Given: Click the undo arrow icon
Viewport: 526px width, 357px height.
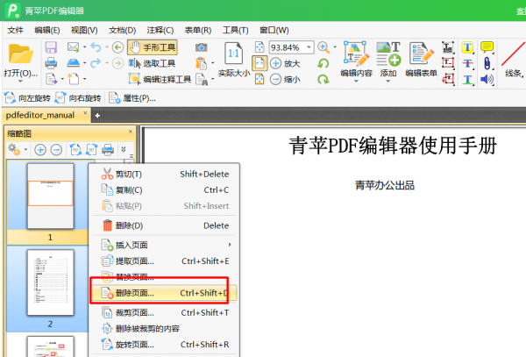Looking at the screenshot, I should pos(96,47).
